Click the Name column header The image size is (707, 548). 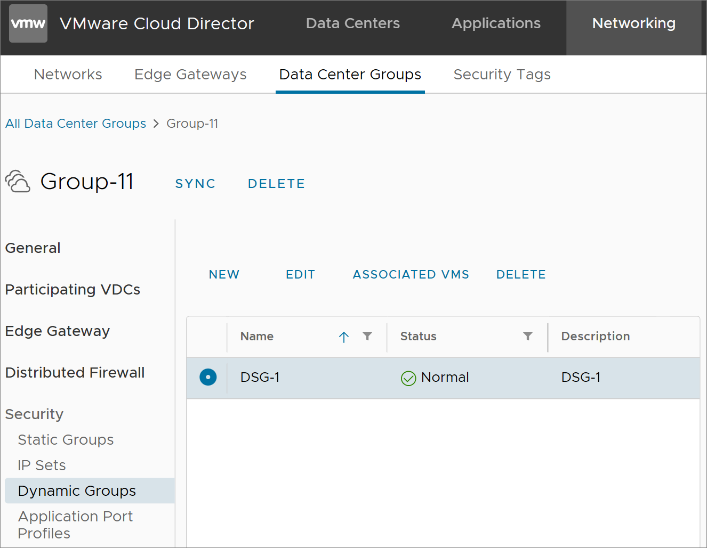257,337
